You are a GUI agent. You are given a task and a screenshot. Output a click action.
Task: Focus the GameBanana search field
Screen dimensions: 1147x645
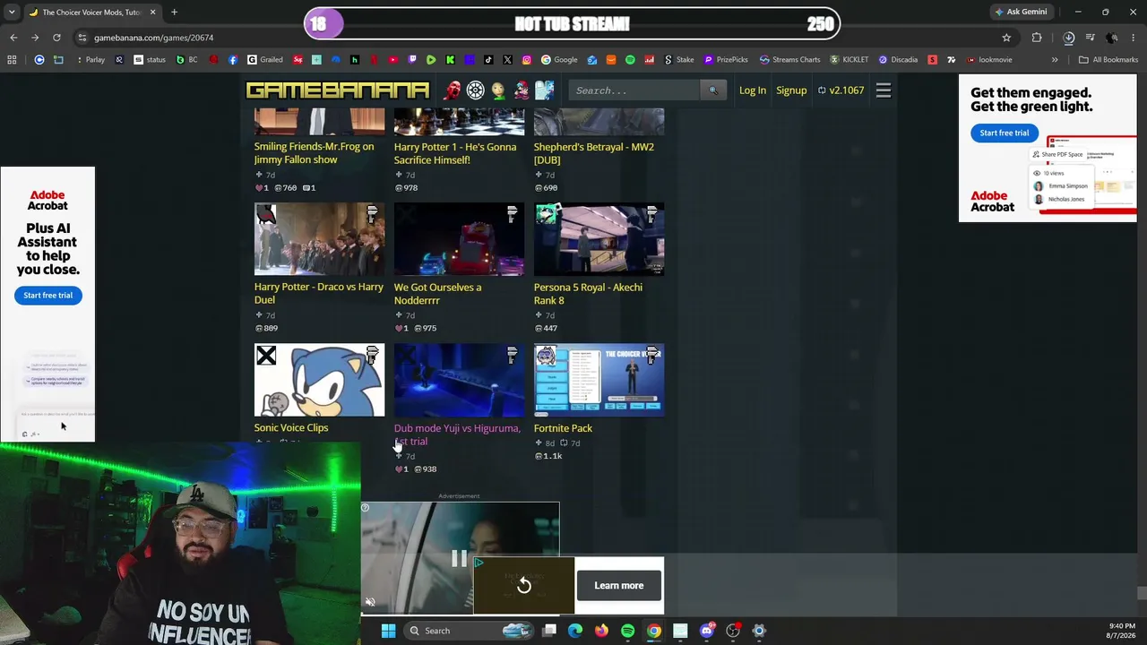coord(634,90)
